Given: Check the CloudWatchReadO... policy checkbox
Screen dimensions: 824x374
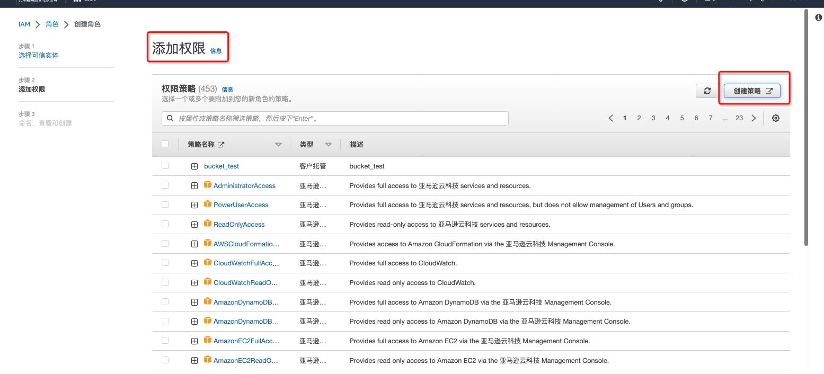Looking at the screenshot, I should [x=165, y=282].
